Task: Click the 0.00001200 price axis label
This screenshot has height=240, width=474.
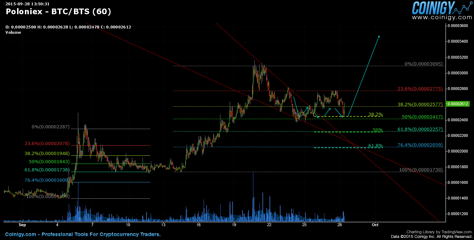Action: tap(458, 214)
